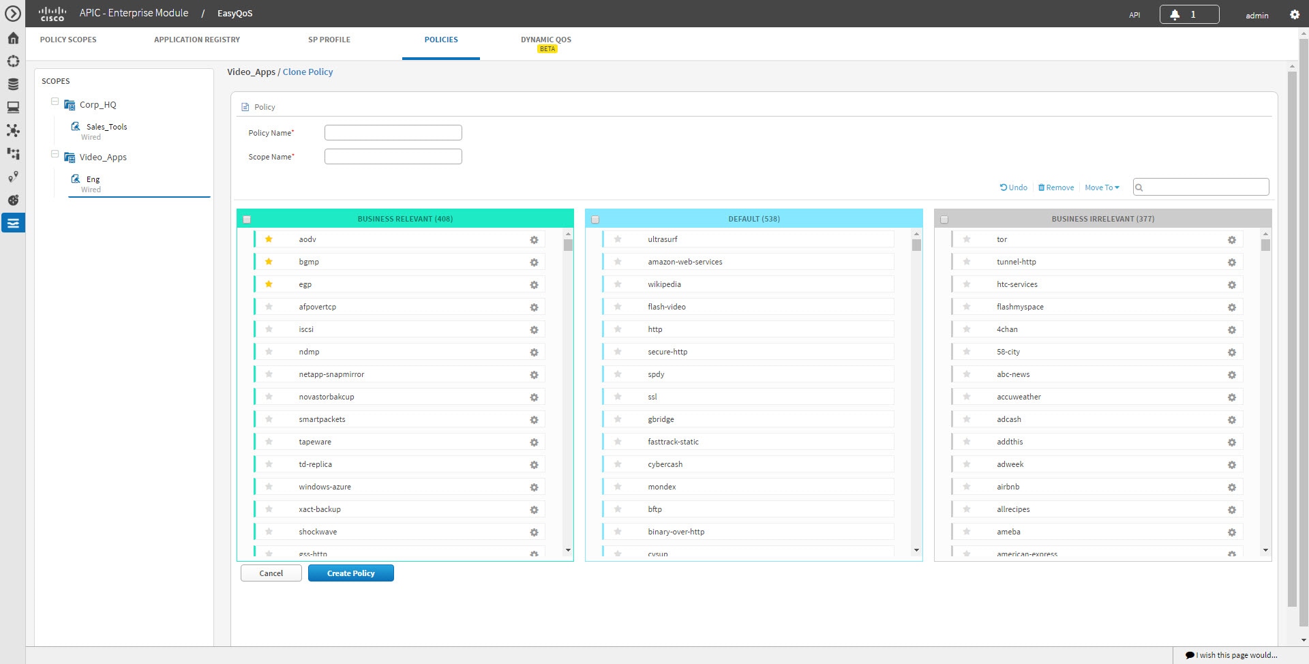Image resolution: width=1309 pixels, height=664 pixels.
Task: Open the API link in top bar
Action: [1134, 15]
